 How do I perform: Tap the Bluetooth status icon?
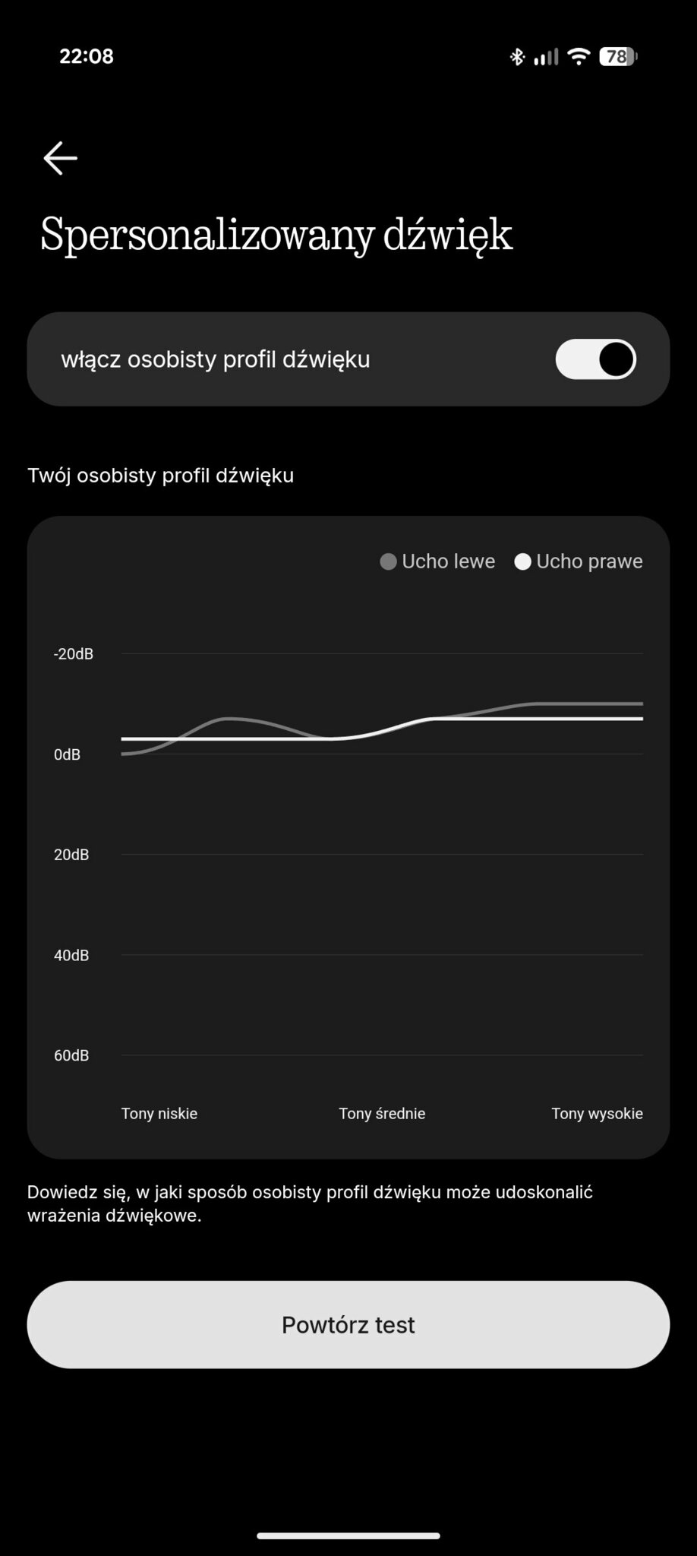click(517, 56)
